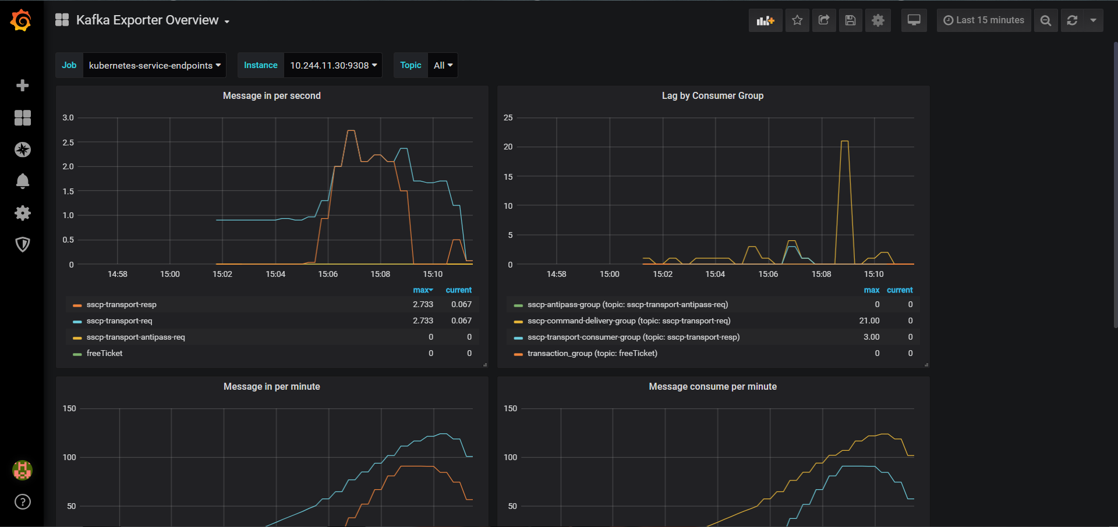Open the refresh interval dropdown arrow
The height and width of the screenshot is (527, 1118).
point(1094,20)
